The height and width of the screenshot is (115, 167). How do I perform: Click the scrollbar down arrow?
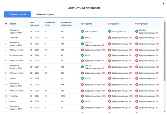click(x=164, y=111)
